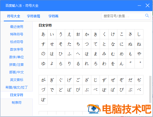
Task: Insert the す character
Action: (43, 44)
